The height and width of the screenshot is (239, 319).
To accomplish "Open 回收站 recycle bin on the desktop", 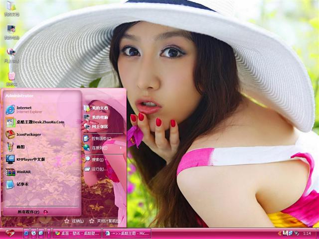I will tap(11, 79).
